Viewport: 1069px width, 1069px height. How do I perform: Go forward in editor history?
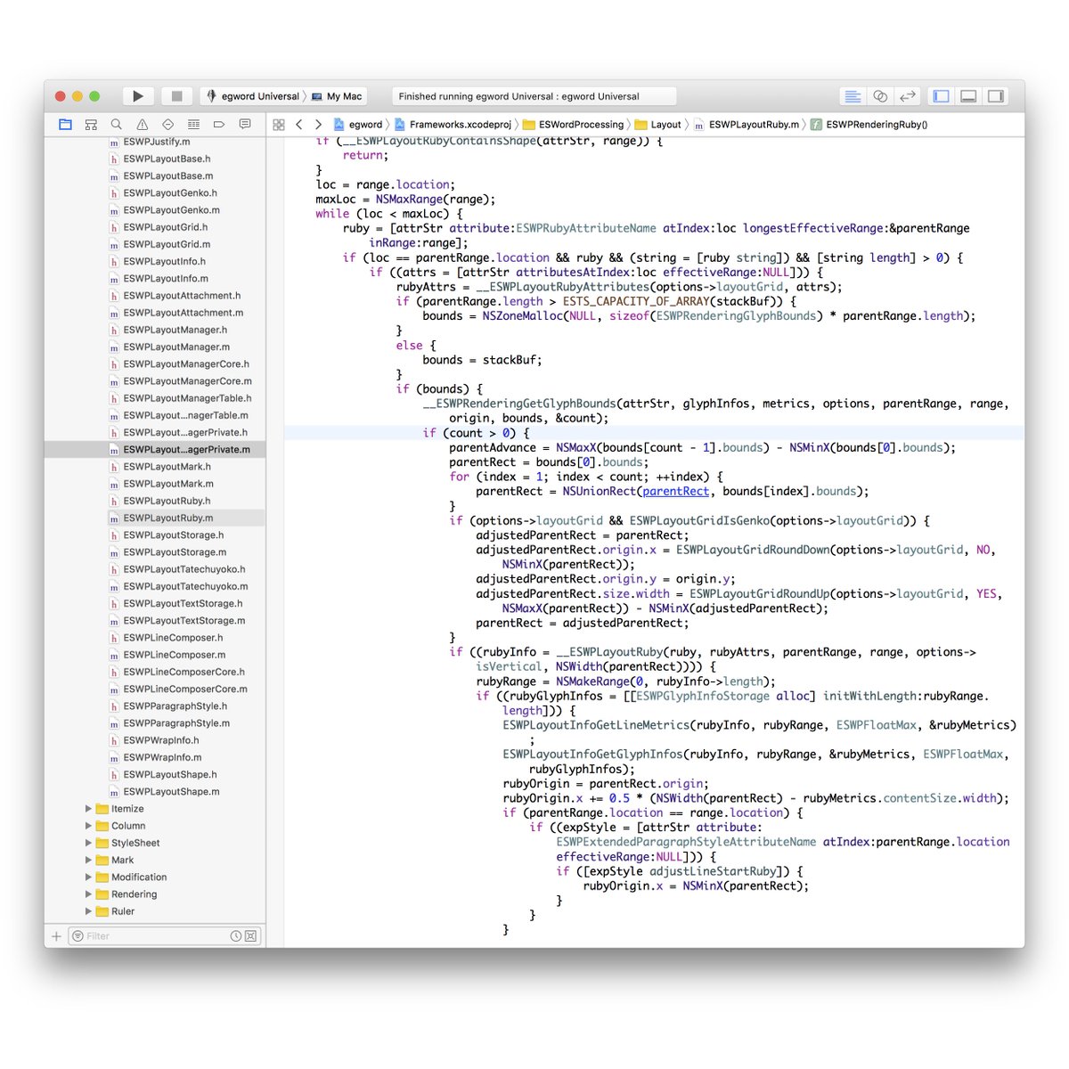pos(318,125)
